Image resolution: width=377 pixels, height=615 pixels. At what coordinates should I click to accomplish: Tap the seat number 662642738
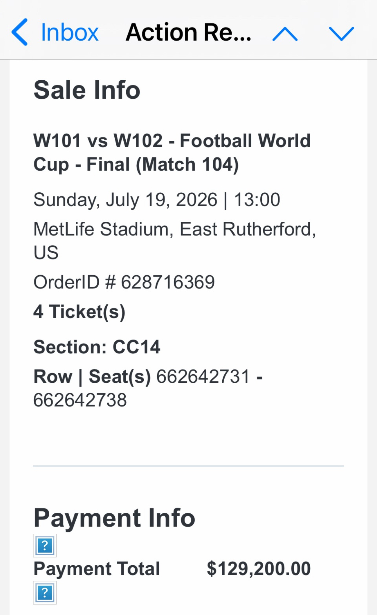pyautogui.click(x=80, y=400)
